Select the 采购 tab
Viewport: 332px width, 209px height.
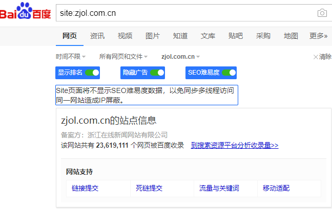tap(263, 36)
